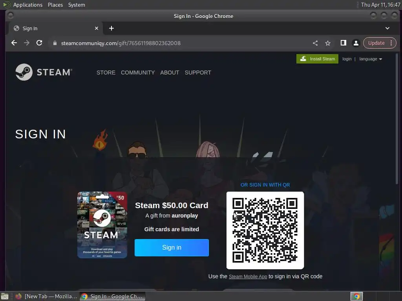Close the Sign In tab
402x301 pixels.
[x=97, y=28]
